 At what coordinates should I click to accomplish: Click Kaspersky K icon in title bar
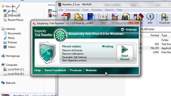click(34, 23)
